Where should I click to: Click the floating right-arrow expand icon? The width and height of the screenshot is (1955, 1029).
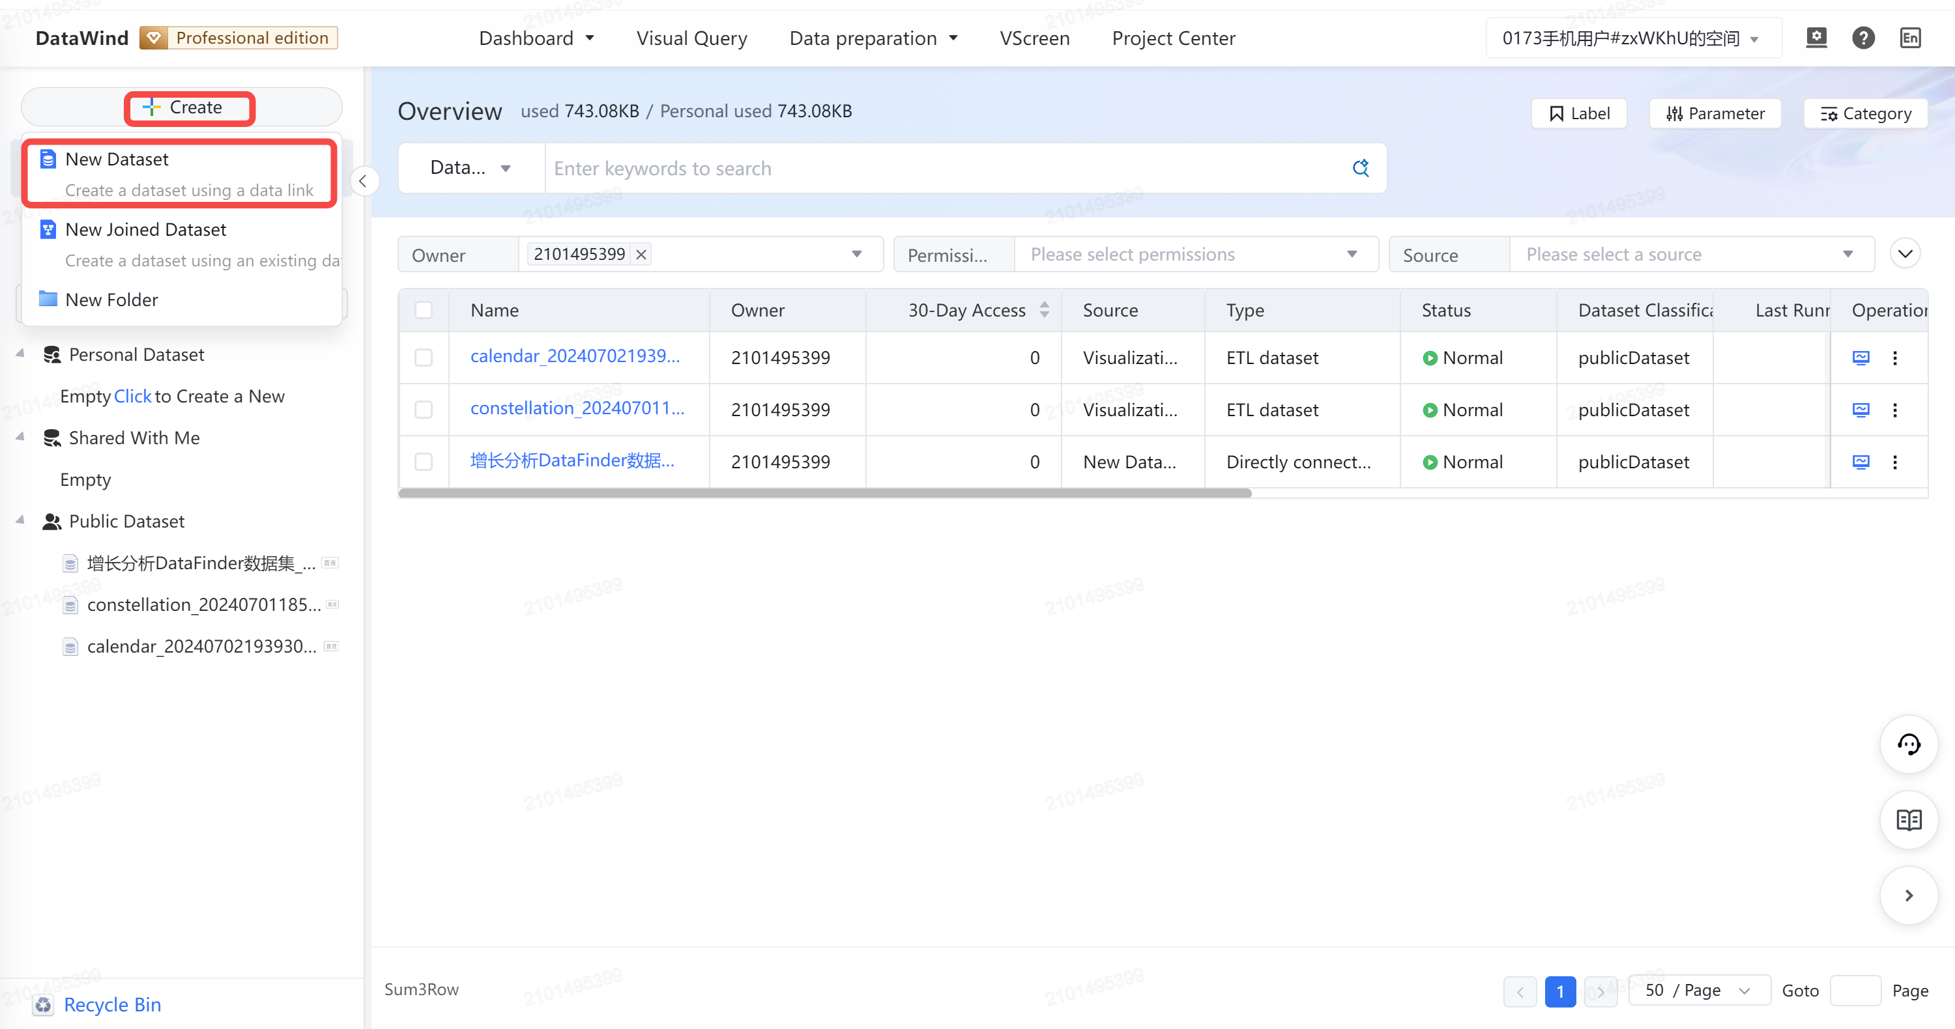[1908, 895]
